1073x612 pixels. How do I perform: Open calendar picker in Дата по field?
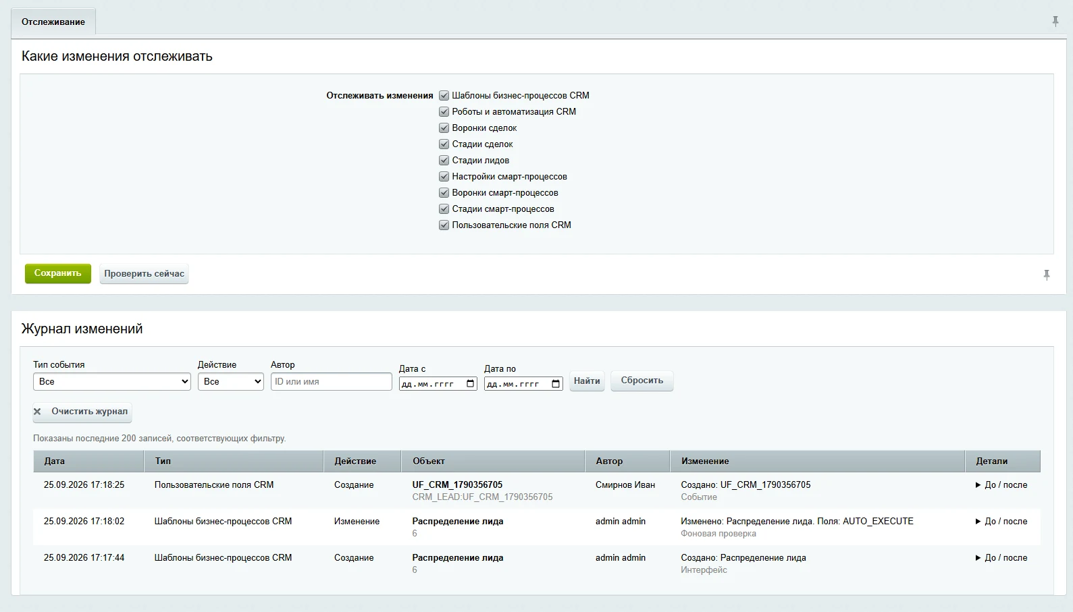(x=556, y=384)
